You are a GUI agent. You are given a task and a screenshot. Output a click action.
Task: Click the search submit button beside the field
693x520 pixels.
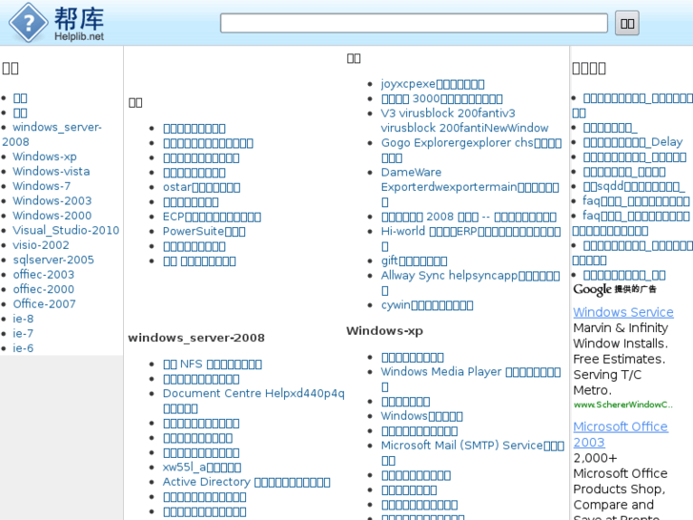(x=627, y=23)
